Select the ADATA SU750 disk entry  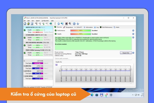(38, 30)
